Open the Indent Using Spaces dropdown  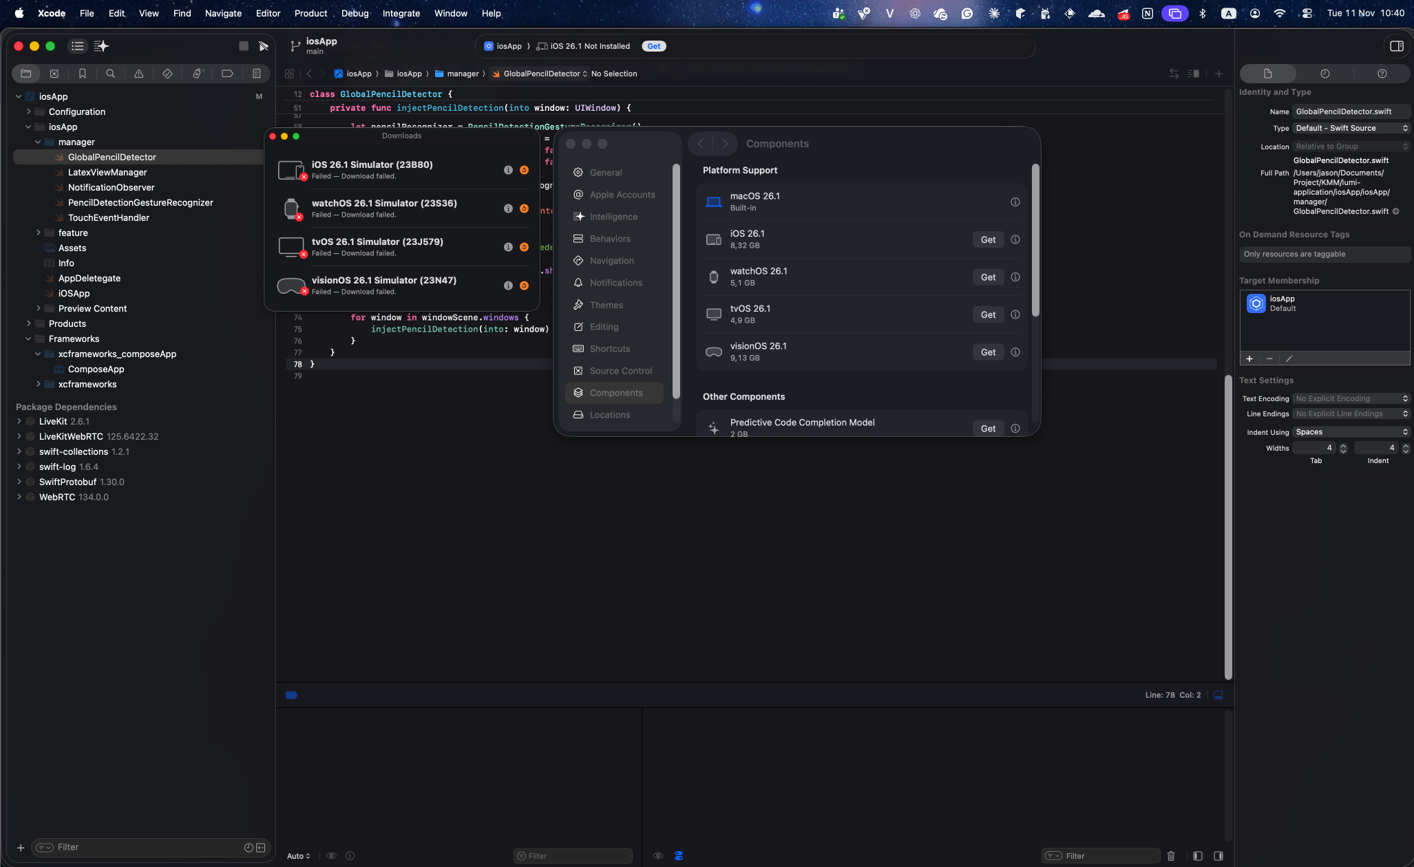(1351, 432)
